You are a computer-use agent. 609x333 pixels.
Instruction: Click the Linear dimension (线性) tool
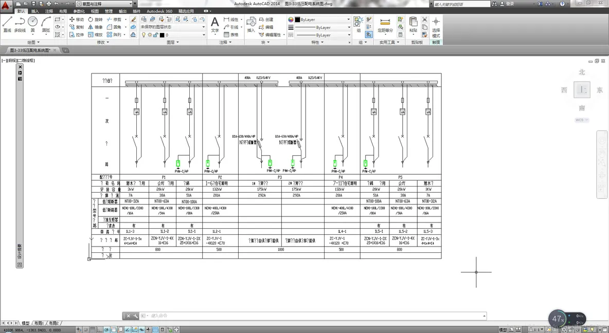pyautogui.click(x=231, y=20)
